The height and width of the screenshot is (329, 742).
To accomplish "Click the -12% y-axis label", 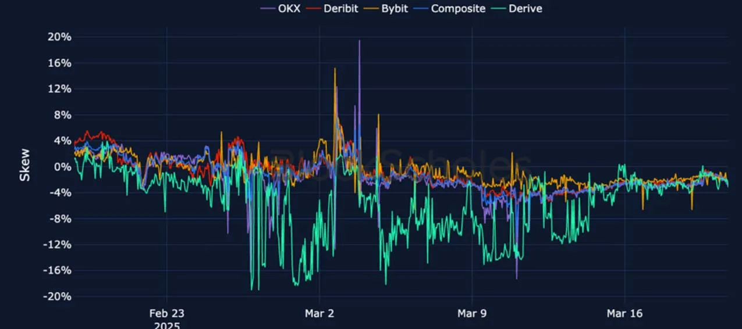I will 57,245.
